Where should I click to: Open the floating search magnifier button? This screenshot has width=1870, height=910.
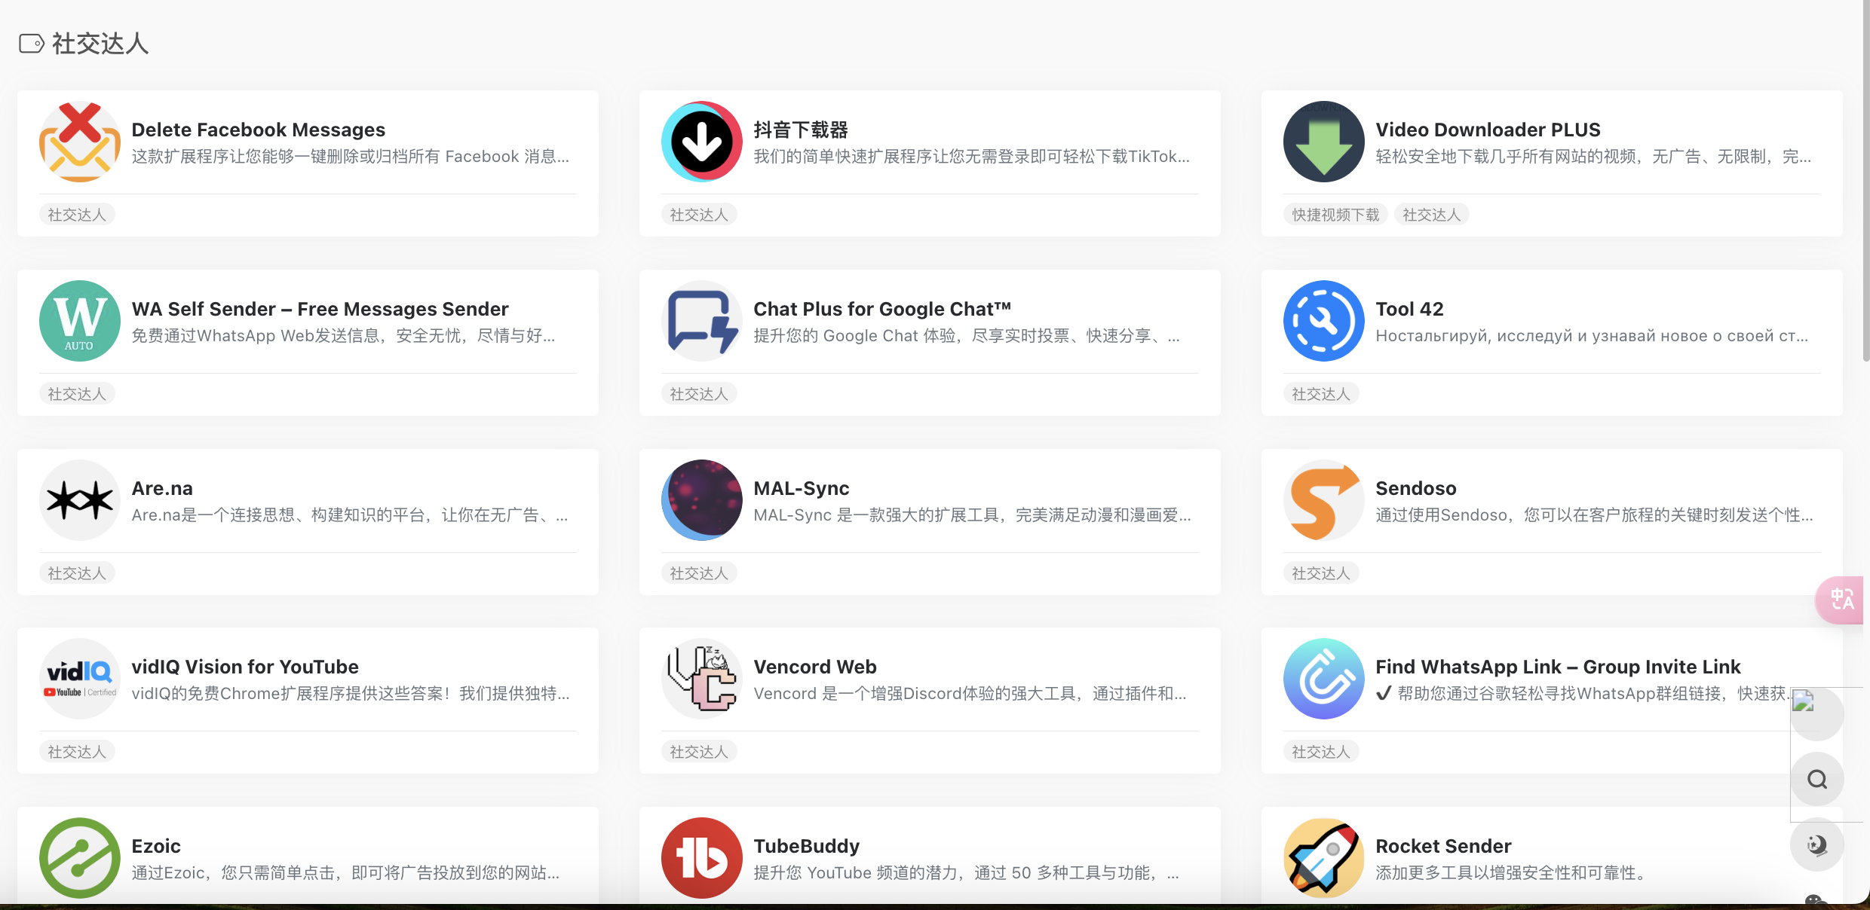pos(1817,779)
